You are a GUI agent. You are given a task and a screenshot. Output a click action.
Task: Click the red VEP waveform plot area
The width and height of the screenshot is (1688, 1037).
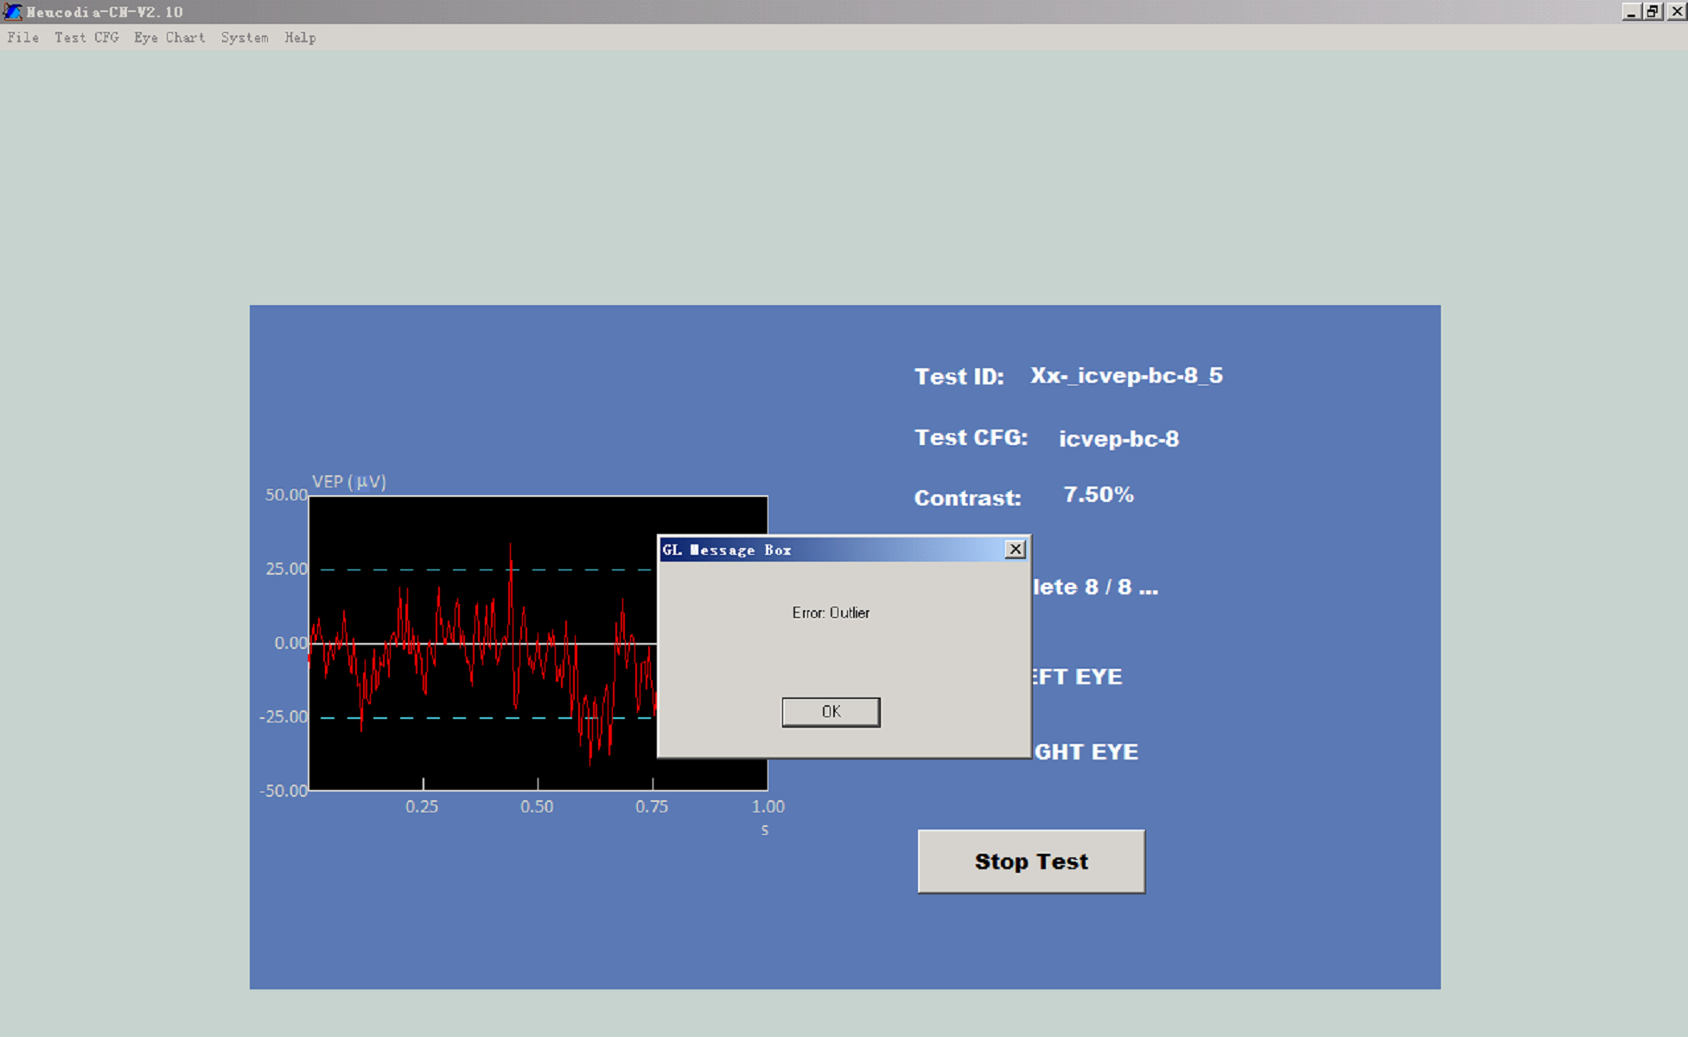[484, 644]
